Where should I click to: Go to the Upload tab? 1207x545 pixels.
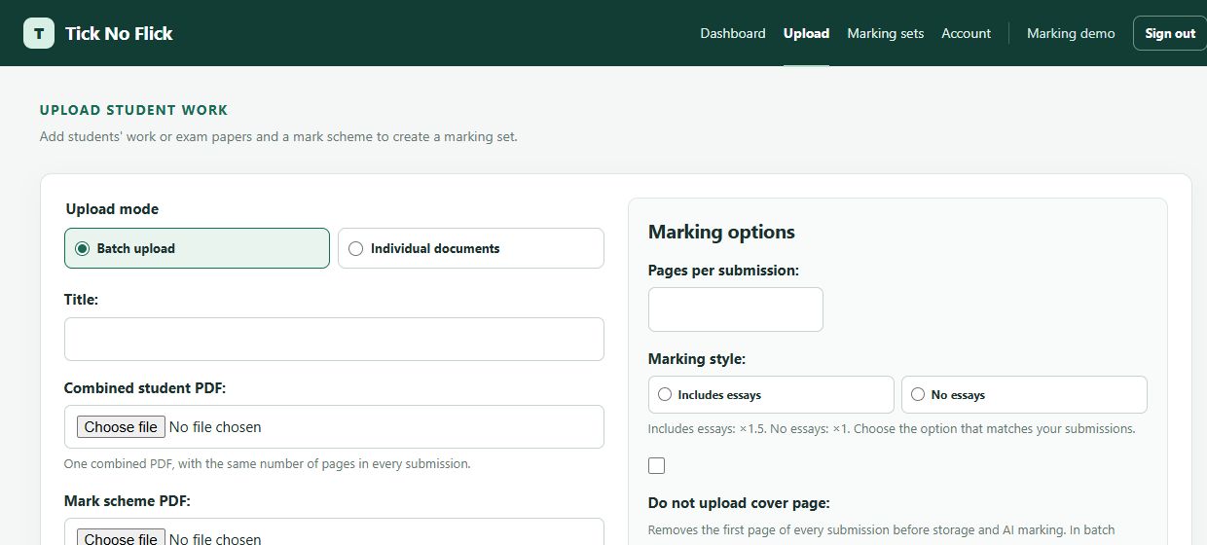806,33
